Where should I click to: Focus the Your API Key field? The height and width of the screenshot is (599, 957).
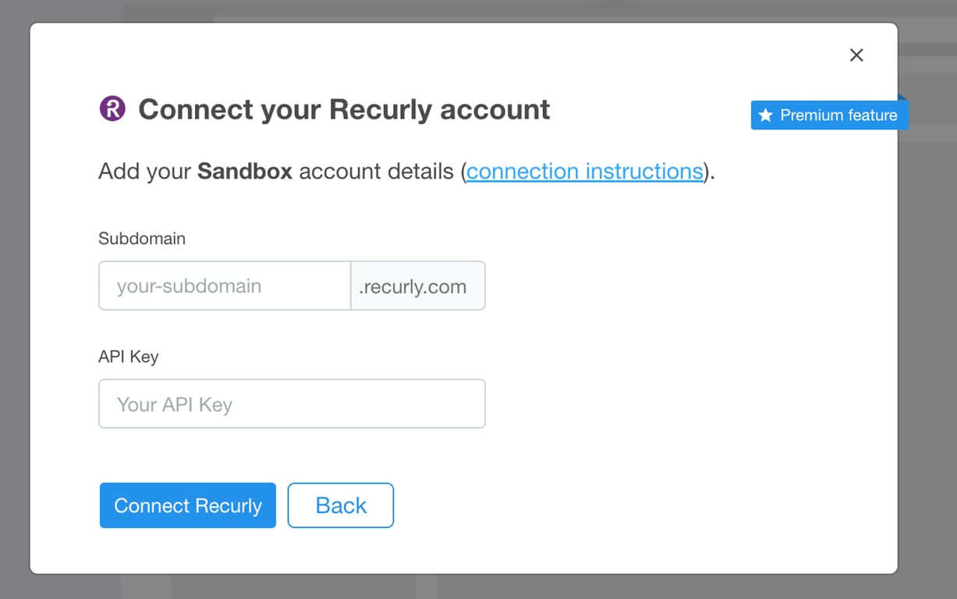pyautogui.click(x=292, y=404)
